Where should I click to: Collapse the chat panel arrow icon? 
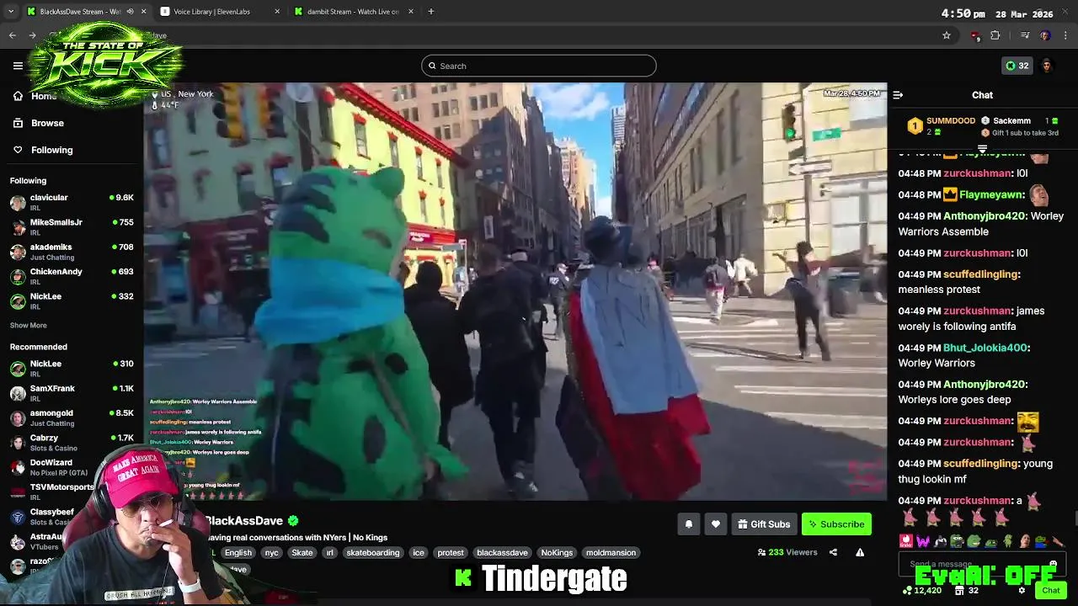click(898, 95)
